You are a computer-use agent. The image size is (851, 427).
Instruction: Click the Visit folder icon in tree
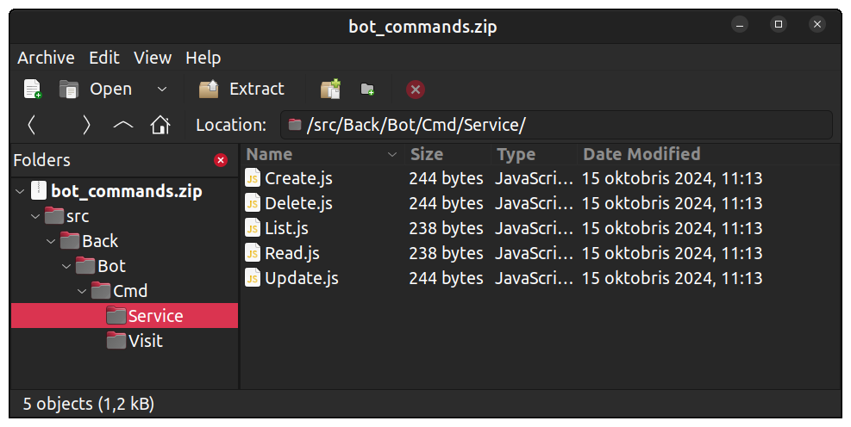[116, 340]
